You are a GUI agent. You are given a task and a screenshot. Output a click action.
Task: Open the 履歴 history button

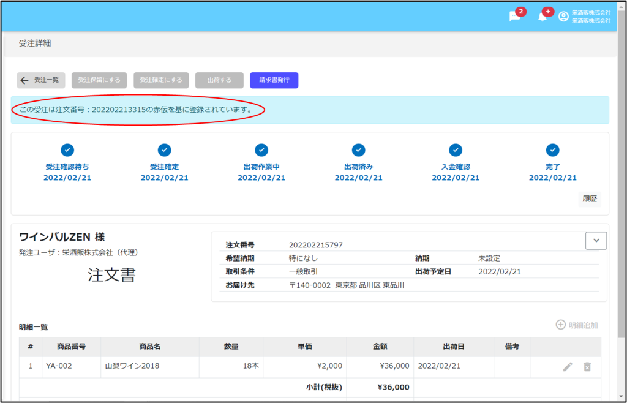[x=590, y=198]
